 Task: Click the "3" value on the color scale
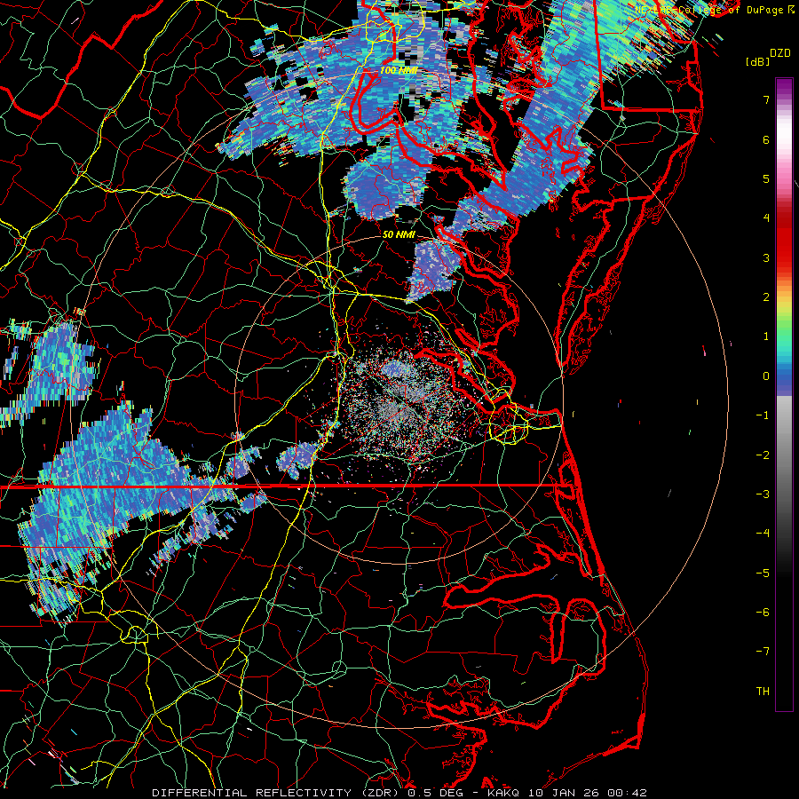tap(766, 257)
